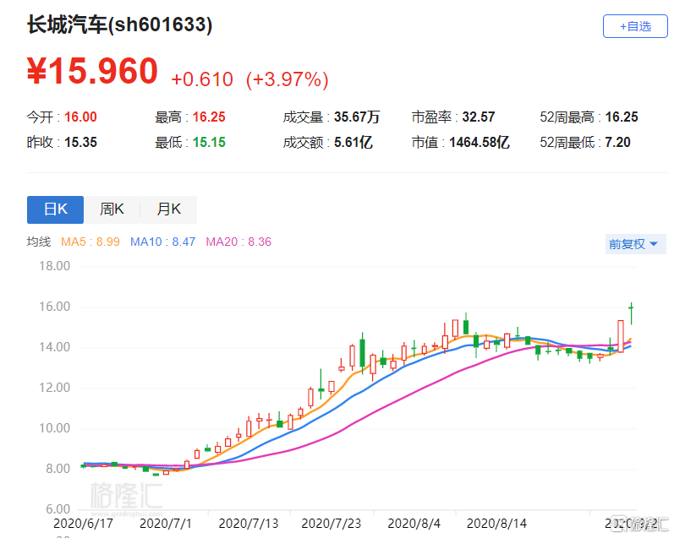Click the percent change (+3.97%)

tap(288, 79)
